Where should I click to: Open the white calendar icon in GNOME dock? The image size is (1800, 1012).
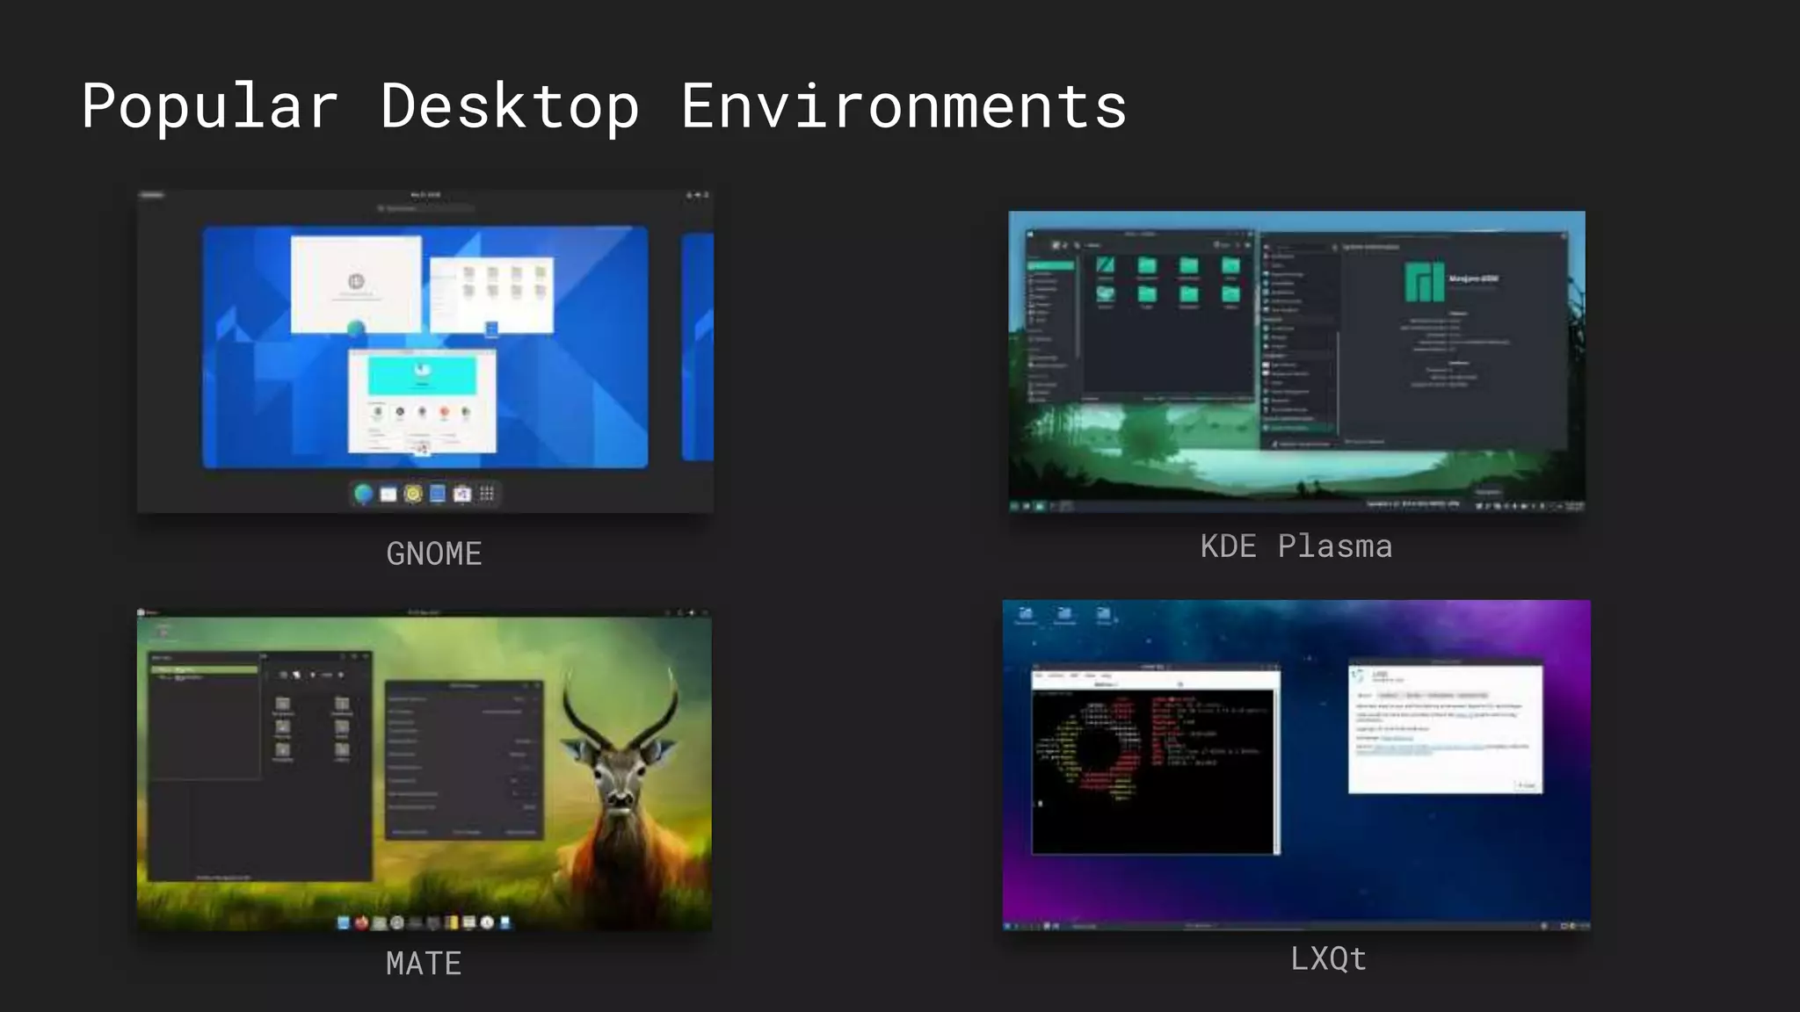388,494
